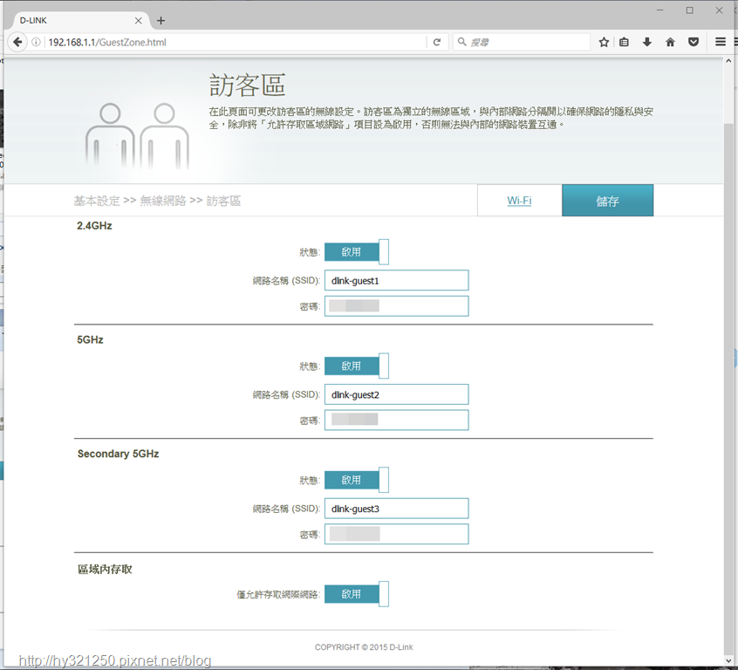Open the bookmarks list icon

click(624, 42)
